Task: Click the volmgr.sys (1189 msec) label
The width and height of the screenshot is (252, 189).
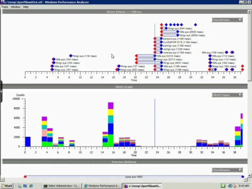Action: 176,49
